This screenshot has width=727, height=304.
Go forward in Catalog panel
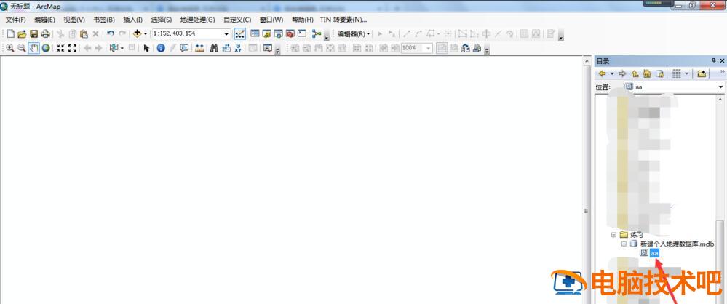point(622,73)
